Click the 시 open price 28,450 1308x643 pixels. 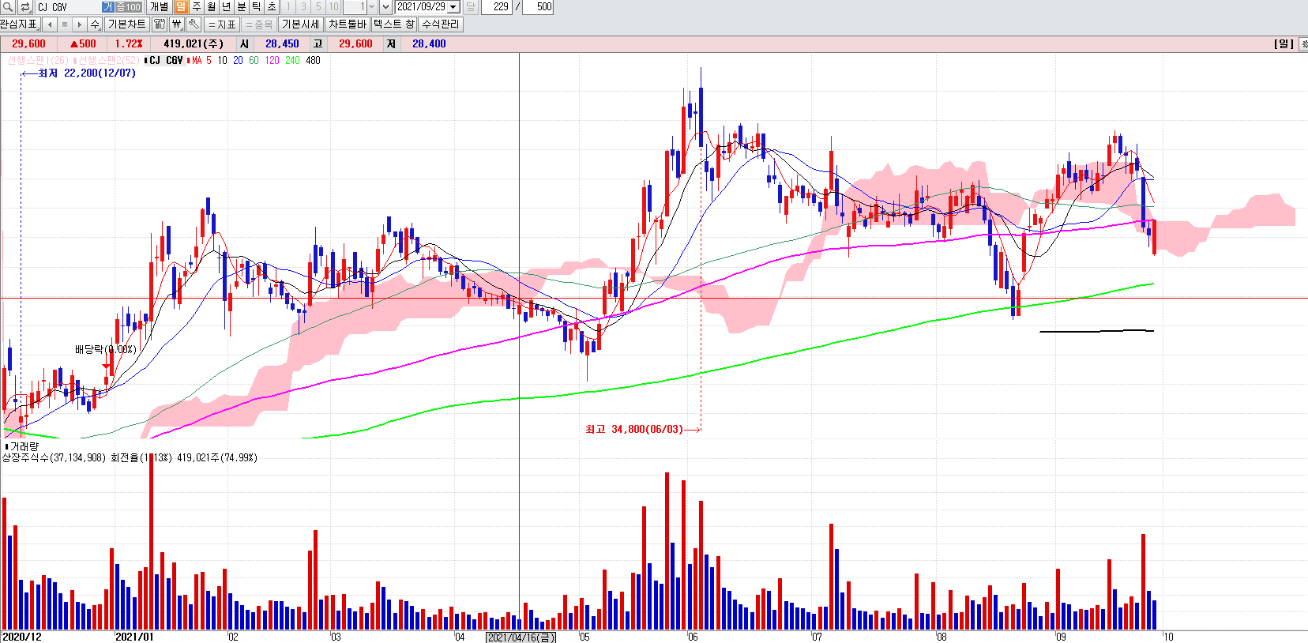pos(282,44)
